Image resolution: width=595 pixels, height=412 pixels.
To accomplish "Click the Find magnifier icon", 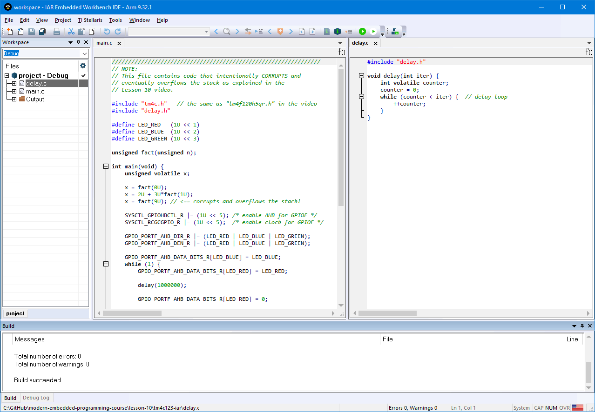I will 226,32.
